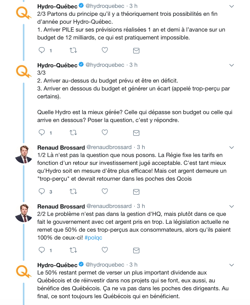Open the @renaudbrossard handle on the 1/2 tweet
The width and height of the screenshot is (250, 305).
(109, 147)
